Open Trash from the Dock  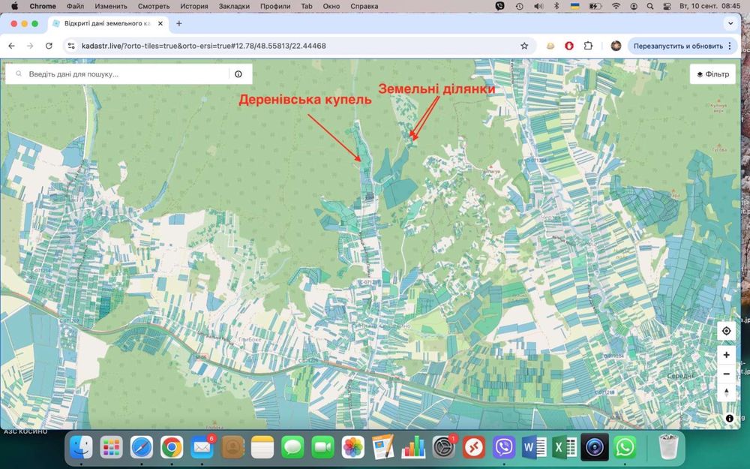click(x=668, y=447)
